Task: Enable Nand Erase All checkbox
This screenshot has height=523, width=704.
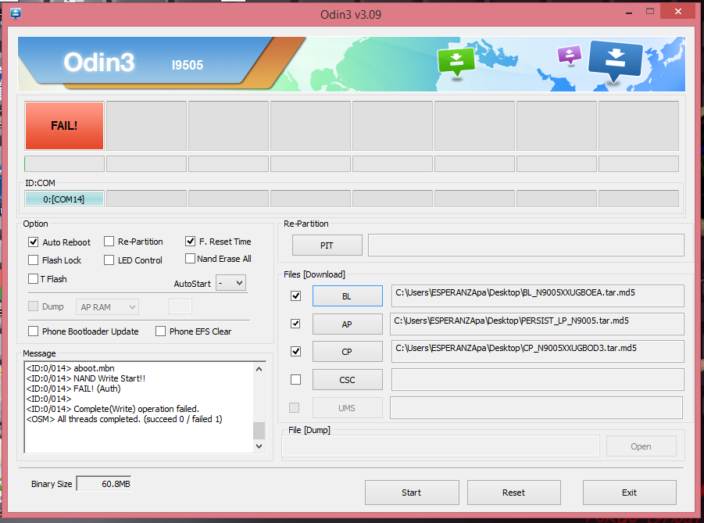Action: pos(191,259)
